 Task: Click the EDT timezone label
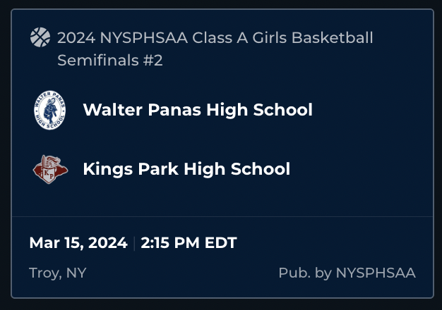pyautogui.click(x=221, y=244)
